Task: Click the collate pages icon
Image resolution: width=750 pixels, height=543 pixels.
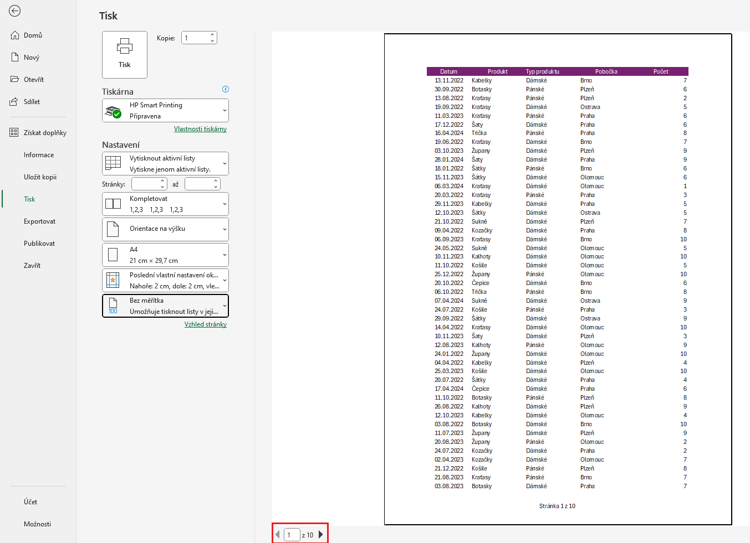Action: point(113,204)
